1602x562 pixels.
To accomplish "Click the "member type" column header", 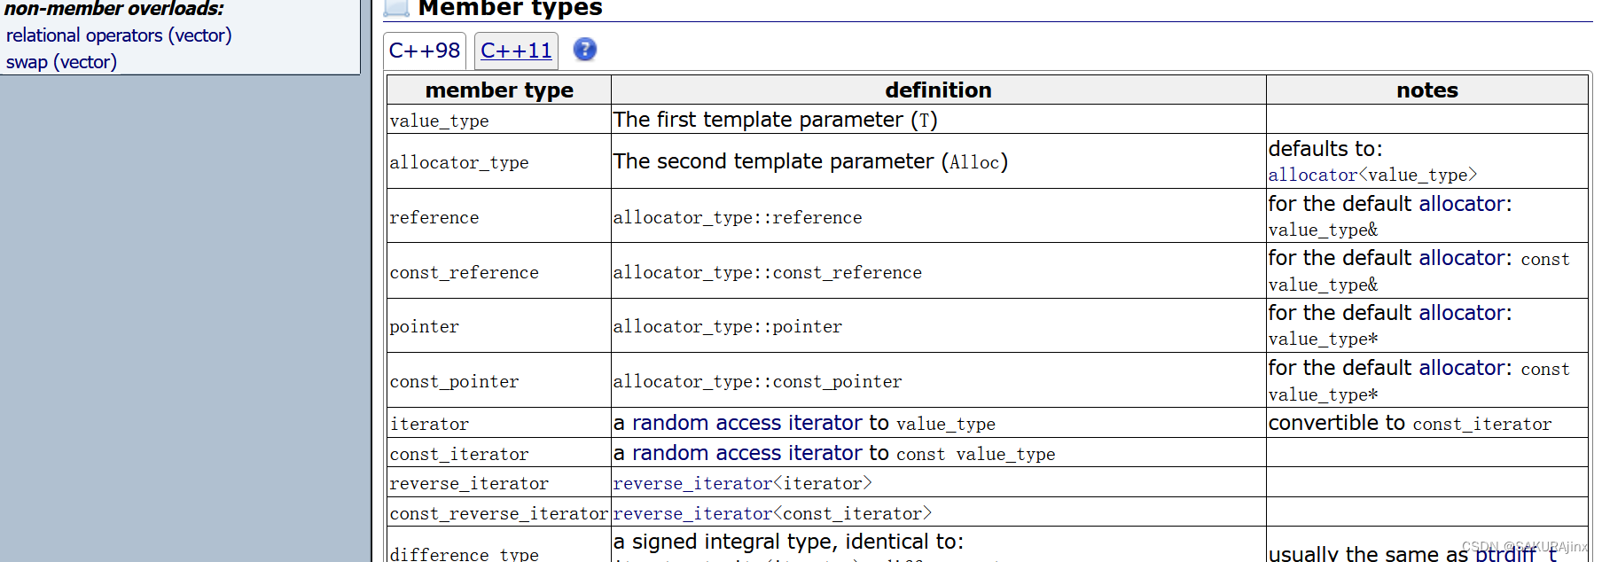I will (x=499, y=90).
